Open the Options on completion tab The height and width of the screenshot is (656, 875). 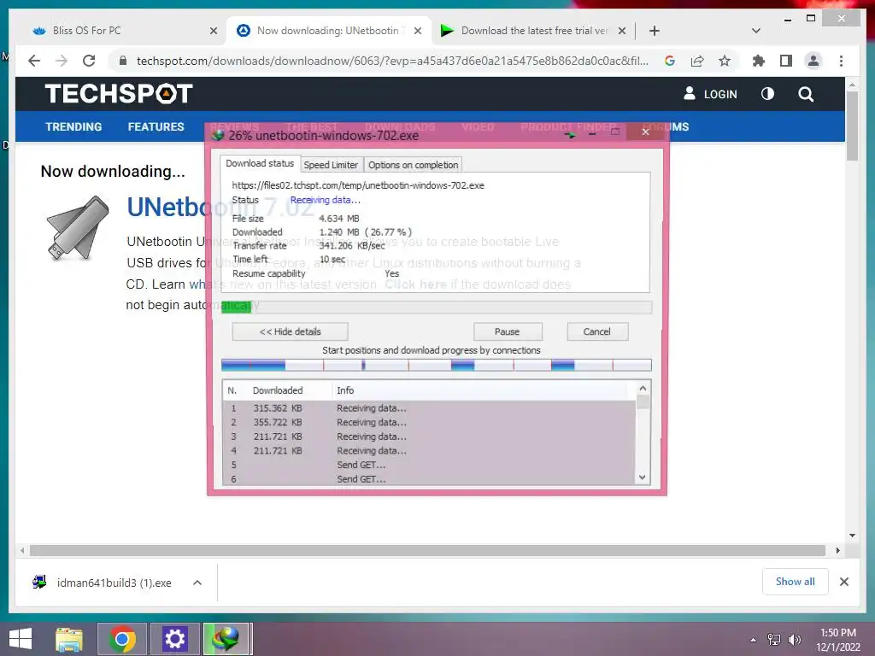click(x=413, y=165)
